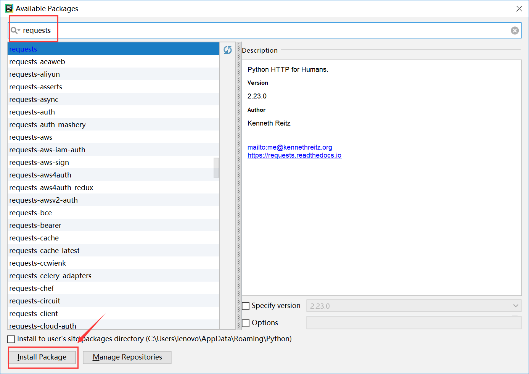Select requests-aliyun package
This screenshot has width=529, height=374.
(x=113, y=74)
